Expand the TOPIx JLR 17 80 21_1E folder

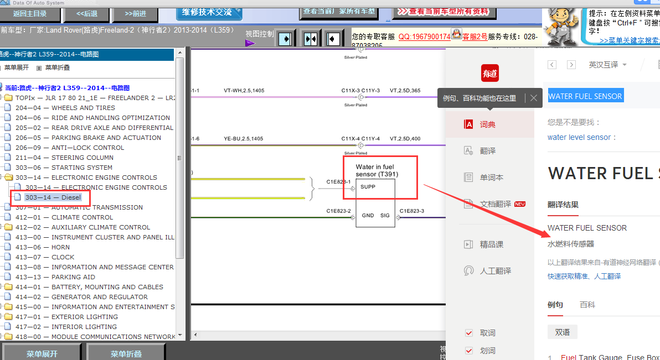[8, 97]
